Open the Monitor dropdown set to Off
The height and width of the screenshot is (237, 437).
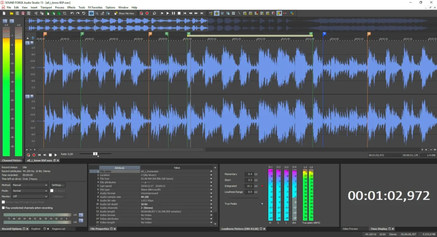(x=30, y=196)
